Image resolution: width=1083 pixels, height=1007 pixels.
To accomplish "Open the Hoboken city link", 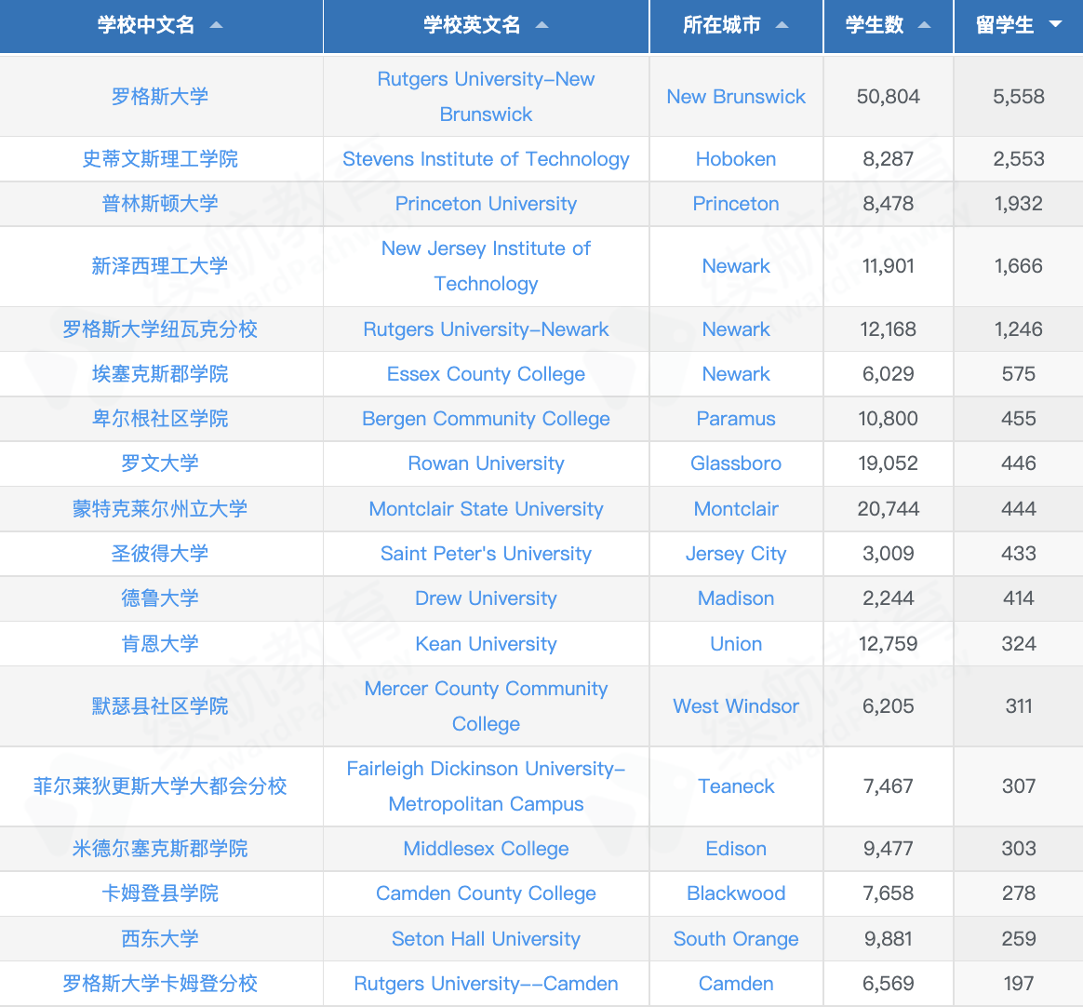I will 736,159.
